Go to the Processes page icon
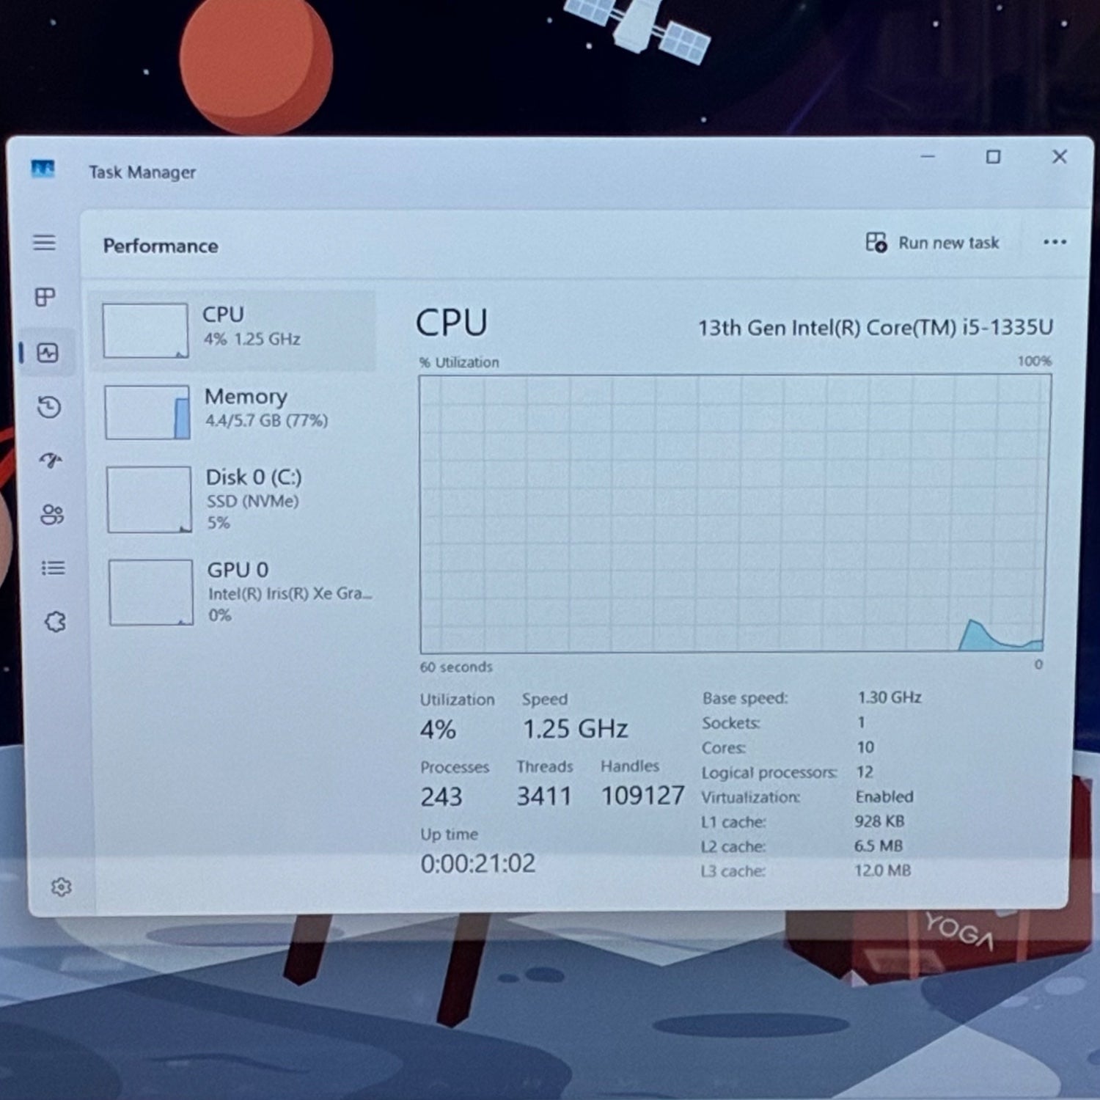This screenshot has width=1100, height=1100. point(45,297)
